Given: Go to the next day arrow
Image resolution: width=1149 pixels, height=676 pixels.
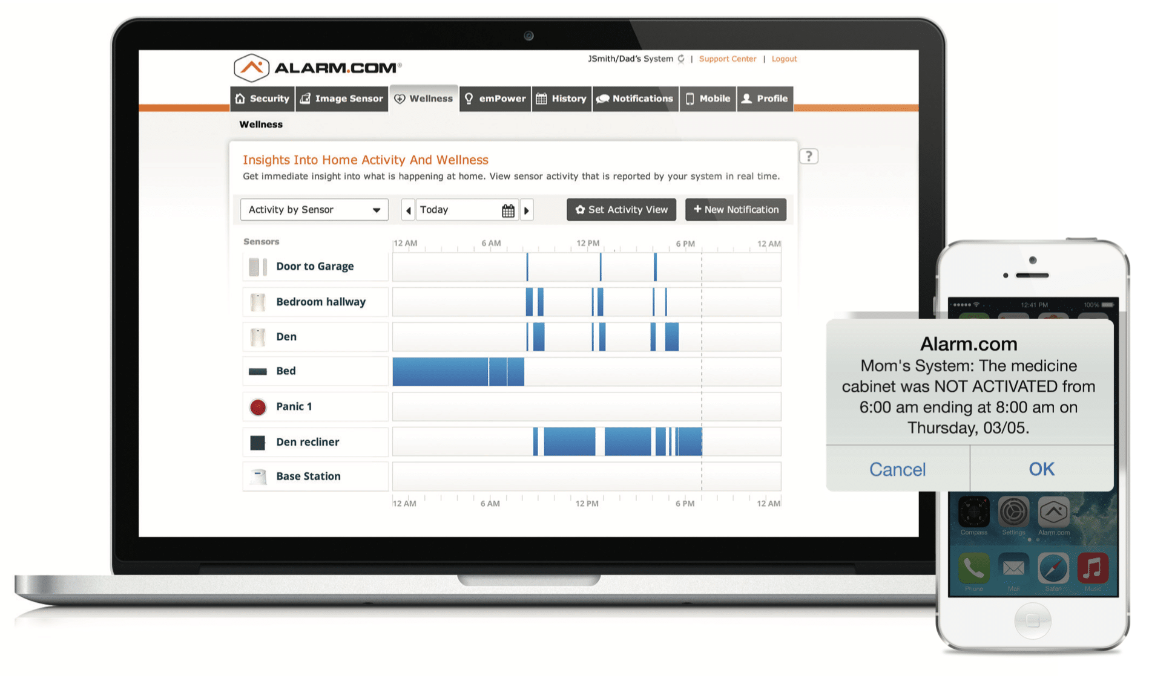Looking at the screenshot, I should pyautogui.click(x=527, y=210).
